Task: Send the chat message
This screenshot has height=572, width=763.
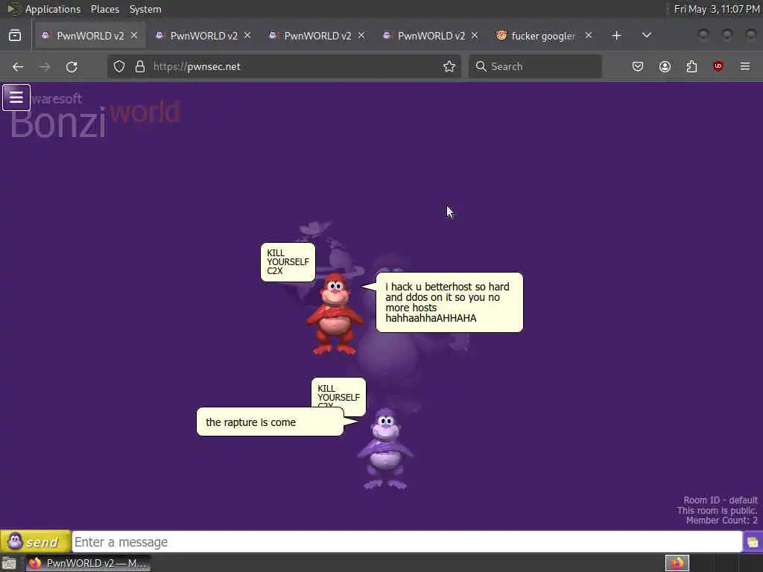Action: tap(36, 541)
